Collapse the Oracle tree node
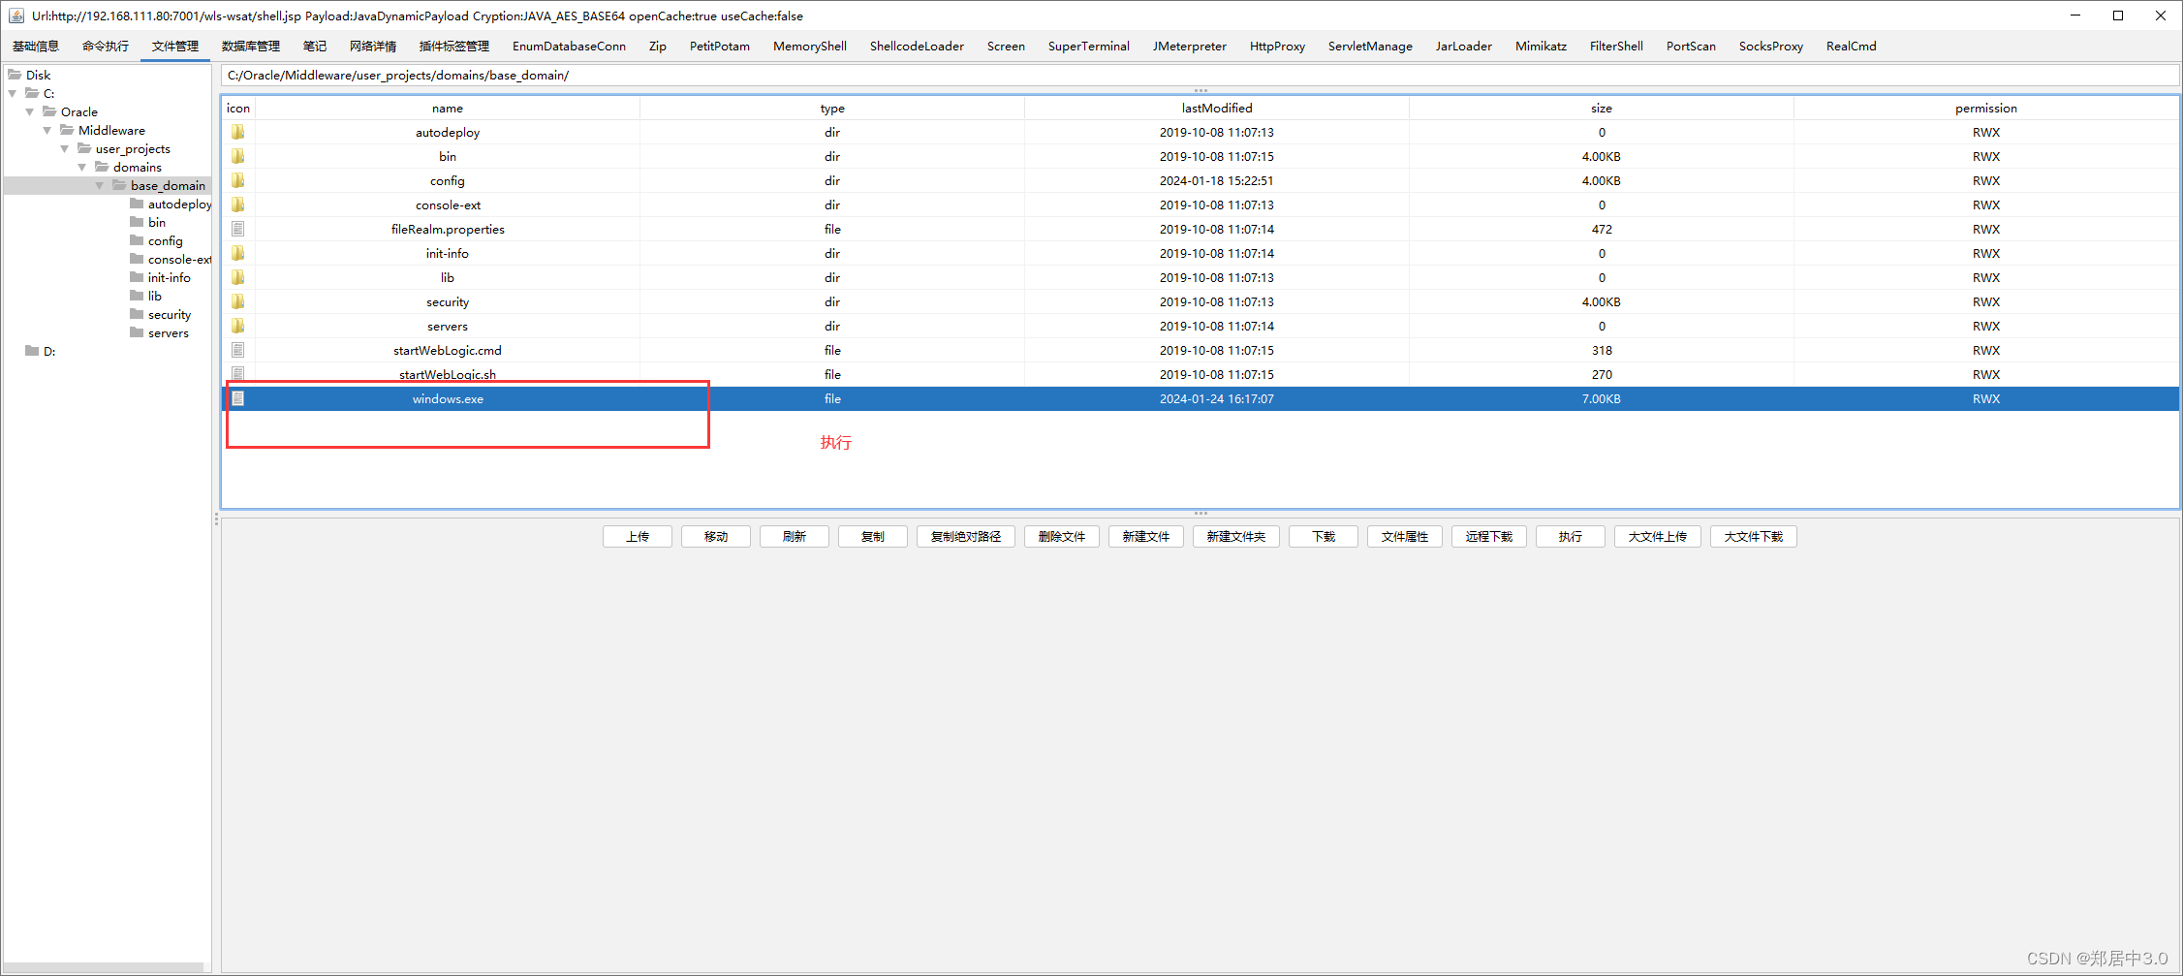 (x=30, y=111)
